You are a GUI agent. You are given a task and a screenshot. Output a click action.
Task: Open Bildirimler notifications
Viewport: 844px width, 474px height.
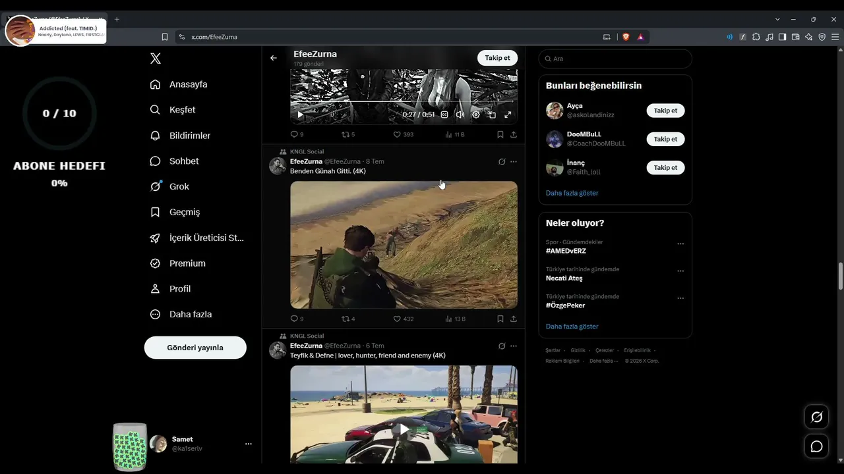pyautogui.click(x=180, y=136)
